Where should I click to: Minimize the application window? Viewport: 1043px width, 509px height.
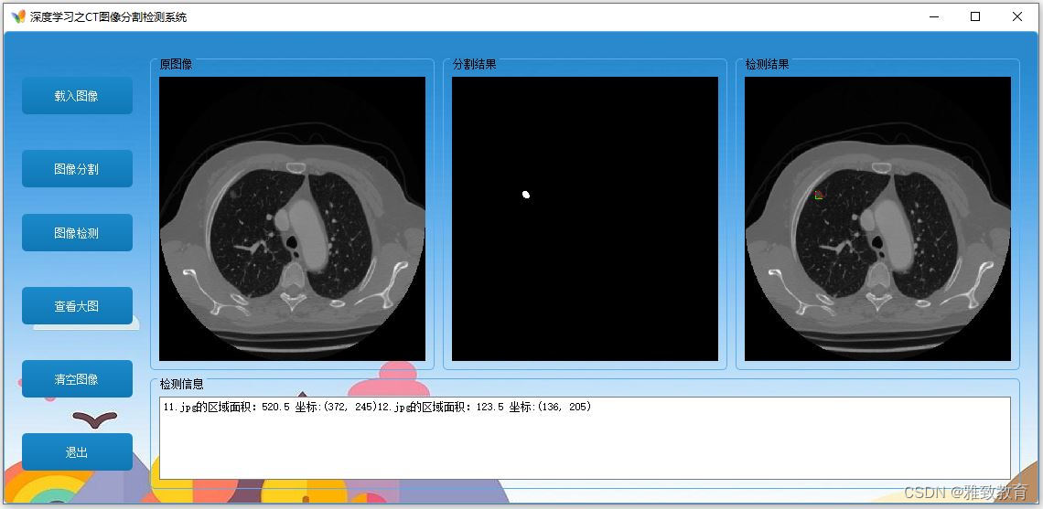click(x=934, y=16)
